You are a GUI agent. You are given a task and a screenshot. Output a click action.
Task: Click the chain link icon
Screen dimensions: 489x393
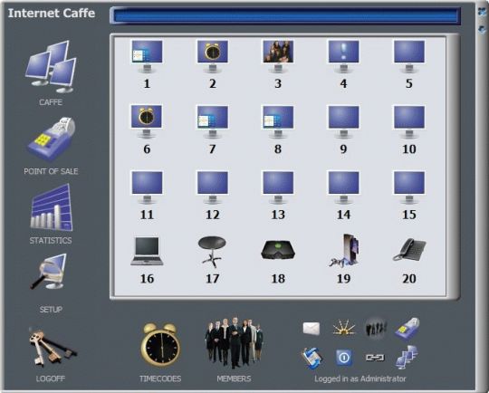pos(375,358)
